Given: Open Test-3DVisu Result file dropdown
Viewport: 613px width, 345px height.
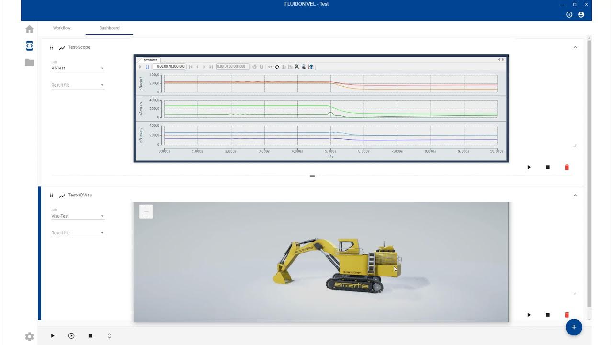Looking at the screenshot, I should click(78, 233).
